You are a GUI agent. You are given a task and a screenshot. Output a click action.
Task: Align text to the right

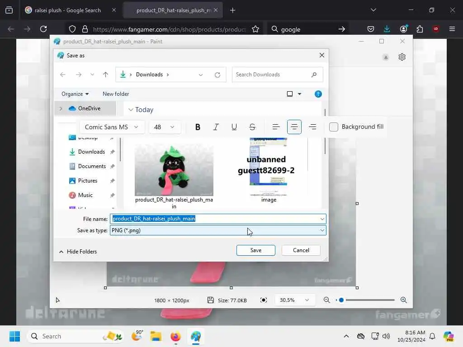coord(312,127)
